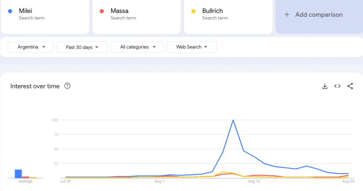Click the blue Milei color dot
Viewport: 363px width, 191px height.
pyautogui.click(x=10, y=11)
